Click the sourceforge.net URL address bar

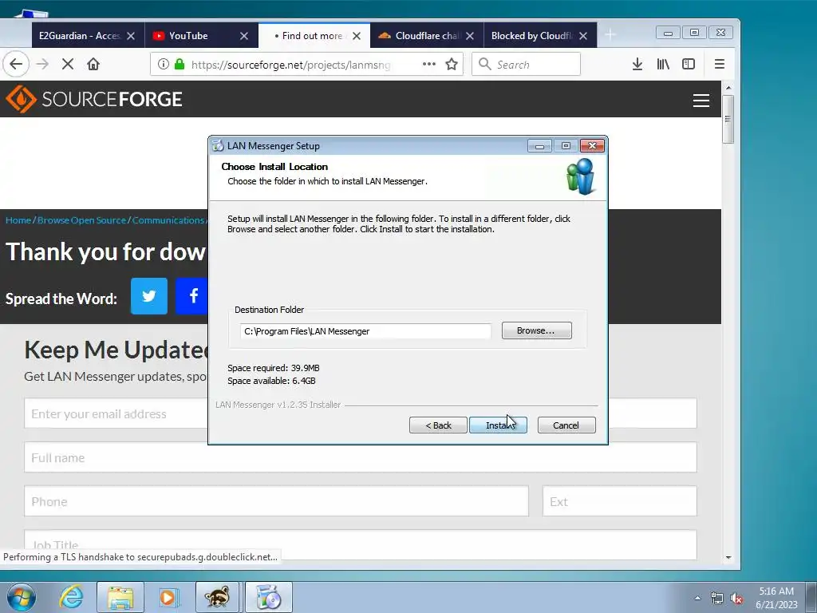point(290,64)
